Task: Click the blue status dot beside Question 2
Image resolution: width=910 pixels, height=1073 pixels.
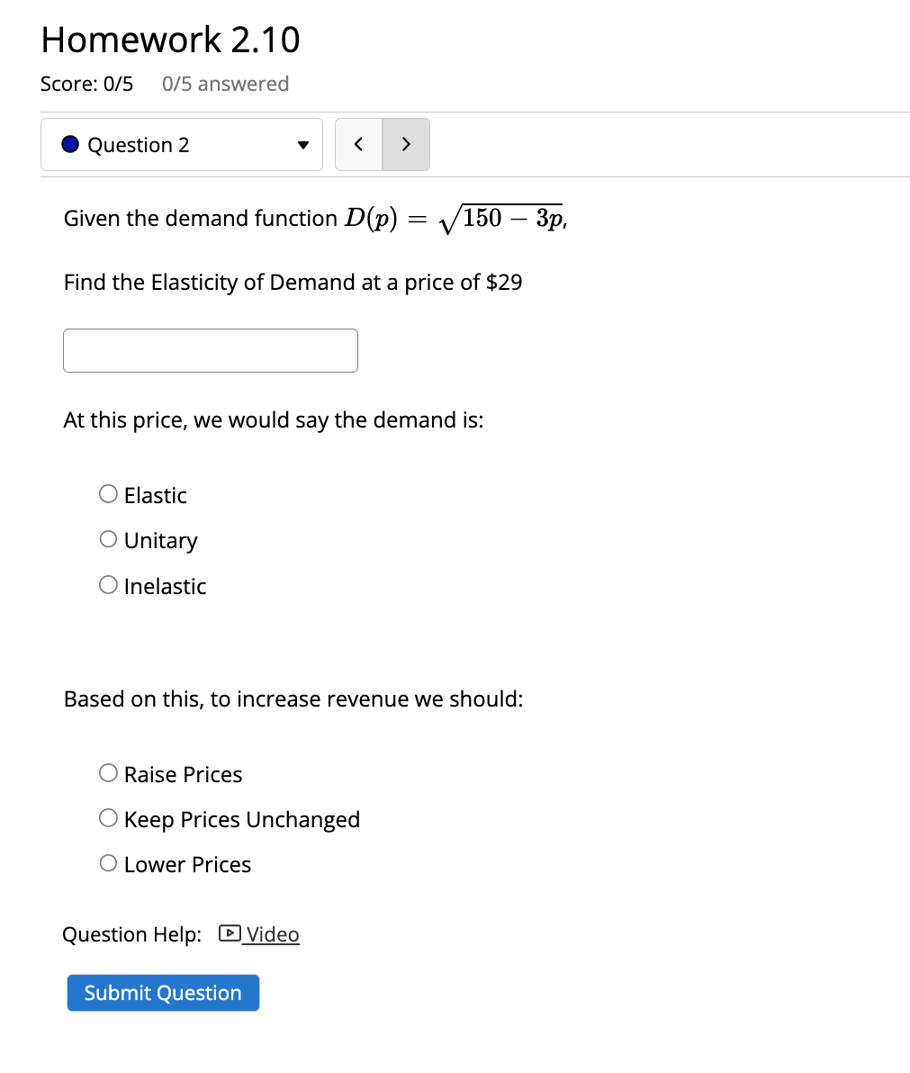Action: pos(69,143)
